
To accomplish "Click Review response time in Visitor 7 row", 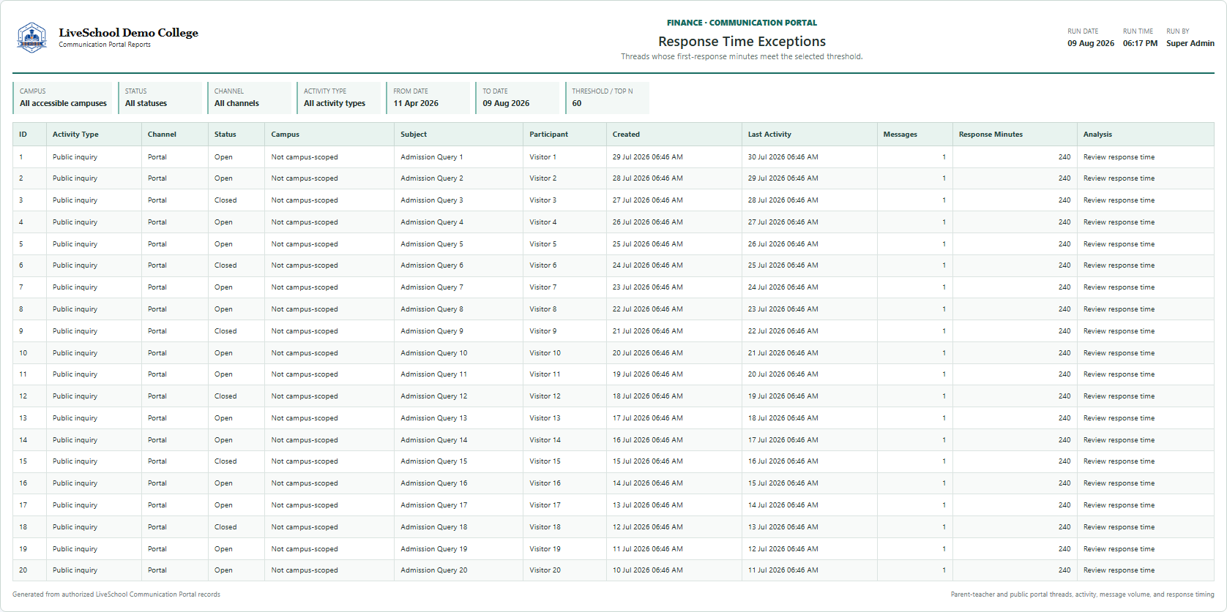I will tap(1119, 287).
